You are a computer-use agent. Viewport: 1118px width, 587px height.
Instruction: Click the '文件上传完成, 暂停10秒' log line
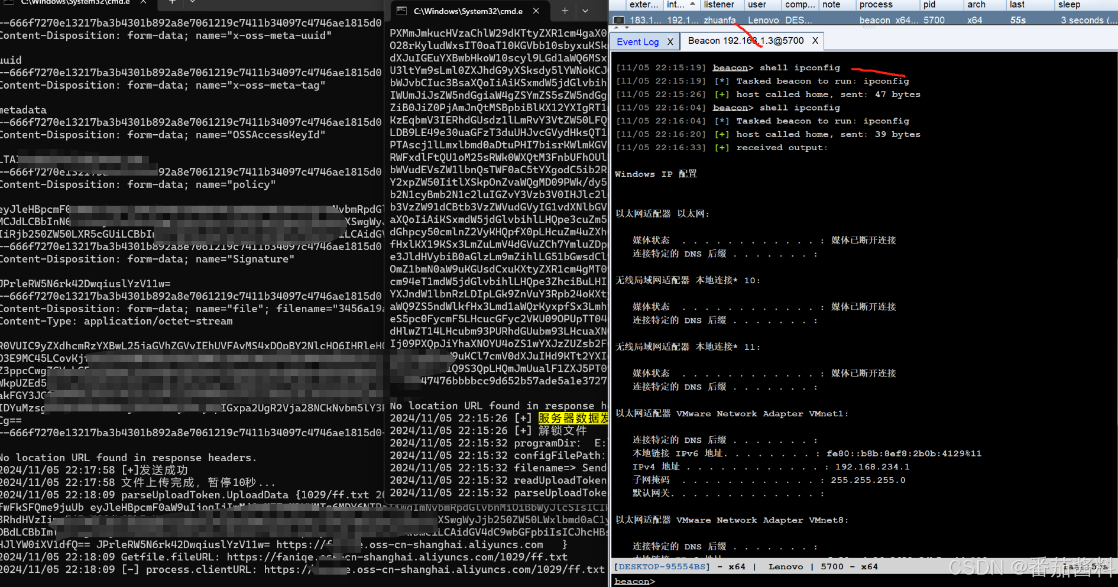(138, 482)
